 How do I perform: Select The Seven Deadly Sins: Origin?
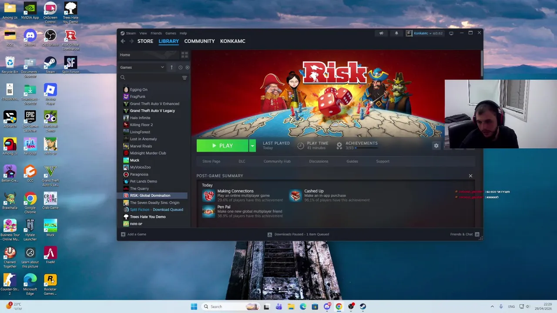click(x=154, y=203)
